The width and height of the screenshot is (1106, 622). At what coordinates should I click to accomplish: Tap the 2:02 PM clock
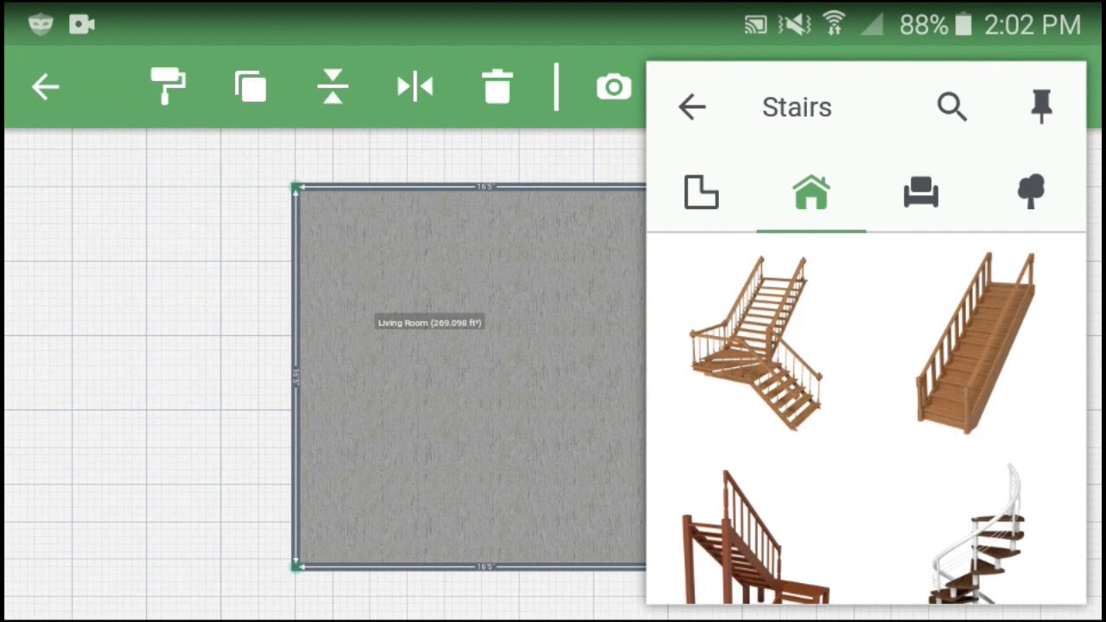tap(1033, 25)
